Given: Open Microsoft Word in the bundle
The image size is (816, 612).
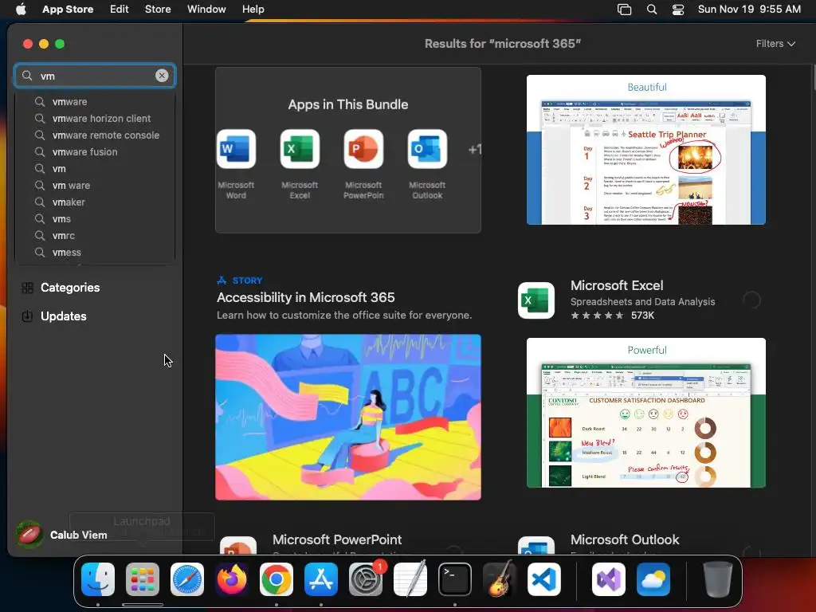Looking at the screenshot, I should [x=236, y=149].
